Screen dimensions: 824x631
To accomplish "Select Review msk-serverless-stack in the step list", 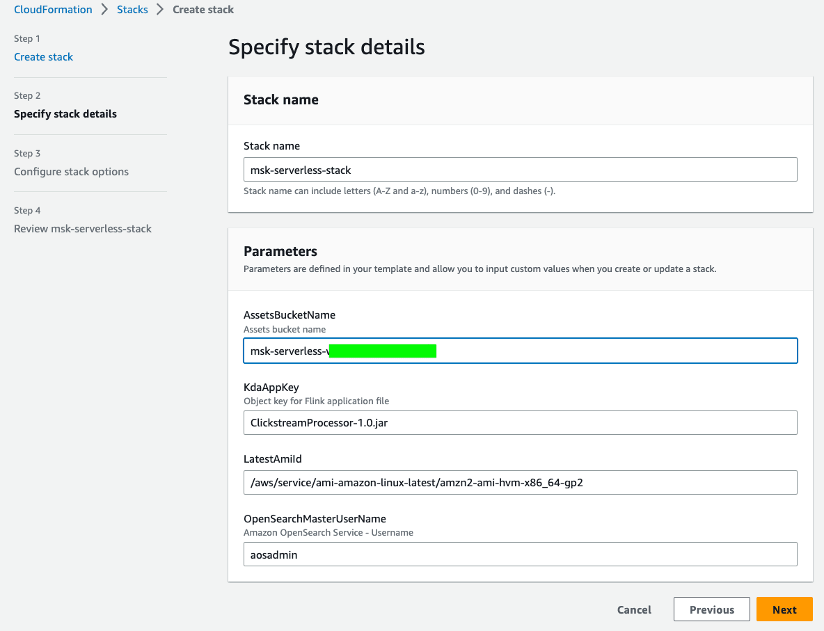I will coord(83,229).
